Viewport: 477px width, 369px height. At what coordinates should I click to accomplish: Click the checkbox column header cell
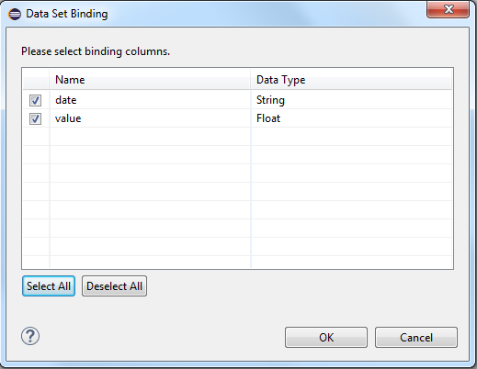coord(36,80)
